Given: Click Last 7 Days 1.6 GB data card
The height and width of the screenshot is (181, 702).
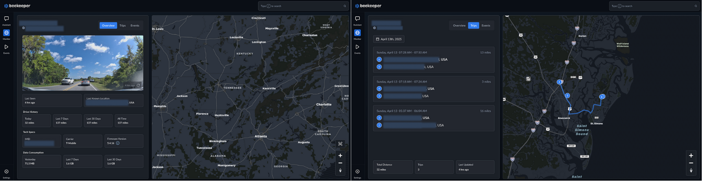Looking at the screenshot, I should 83,162.
